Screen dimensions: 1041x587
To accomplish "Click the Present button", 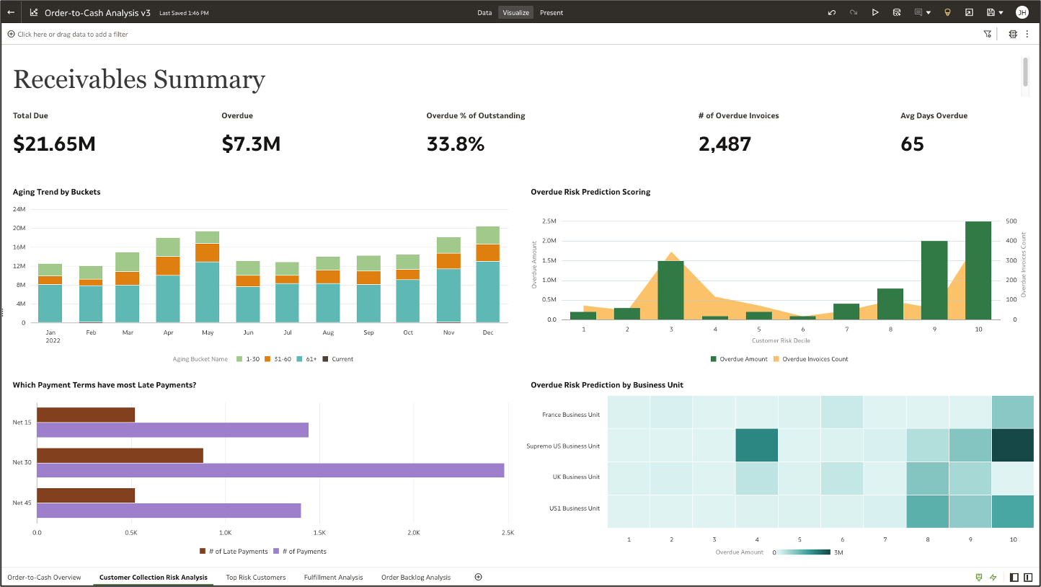I will click(x=551, y=12).
